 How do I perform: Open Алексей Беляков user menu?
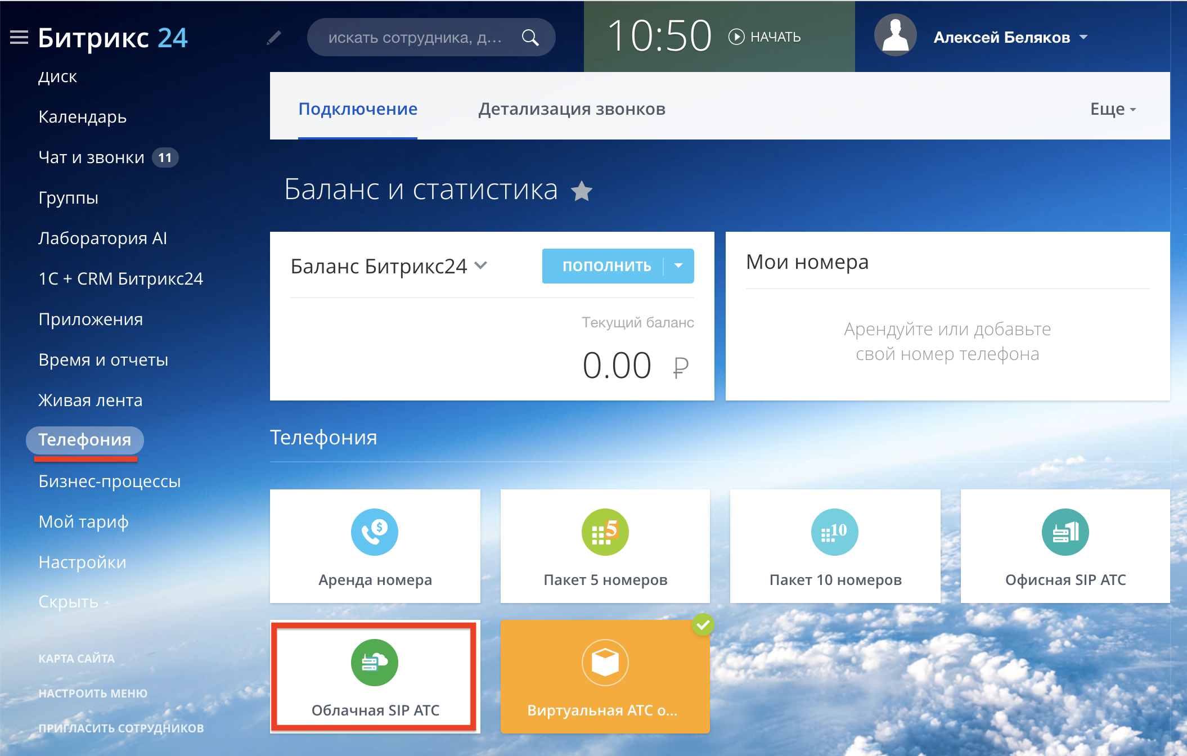[1010, 38]
